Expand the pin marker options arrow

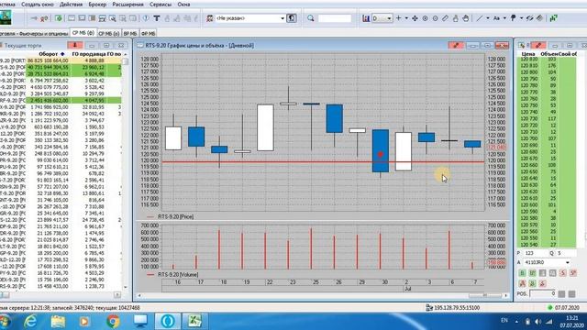coord(521,18)
